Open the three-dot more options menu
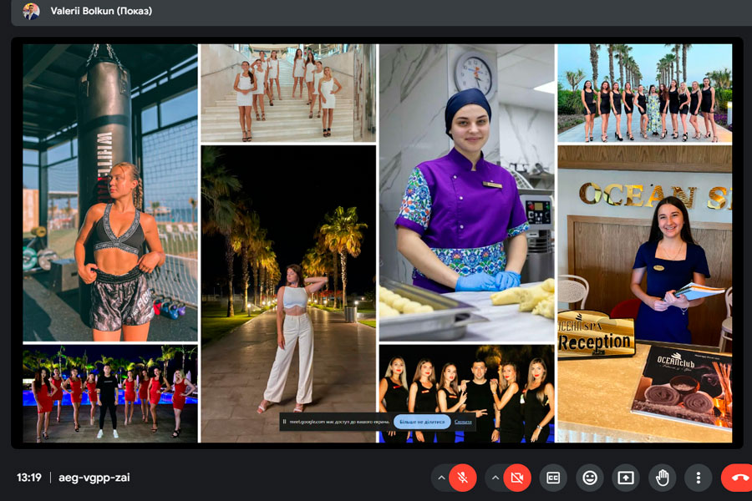 tap(698, 478)
